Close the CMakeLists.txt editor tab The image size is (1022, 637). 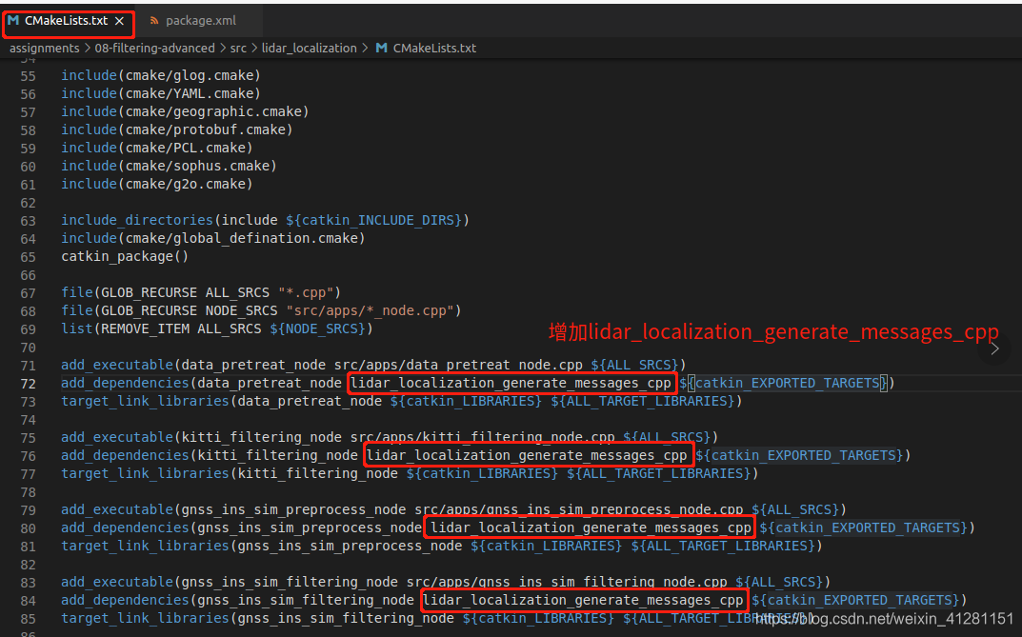[x=119, y=21]
